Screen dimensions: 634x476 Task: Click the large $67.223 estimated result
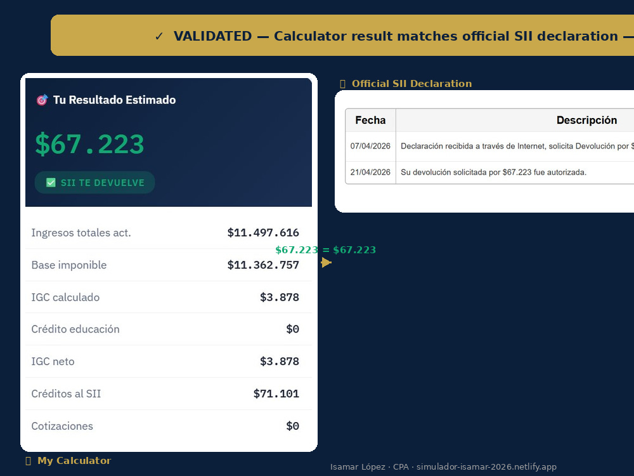coord(90,144)
